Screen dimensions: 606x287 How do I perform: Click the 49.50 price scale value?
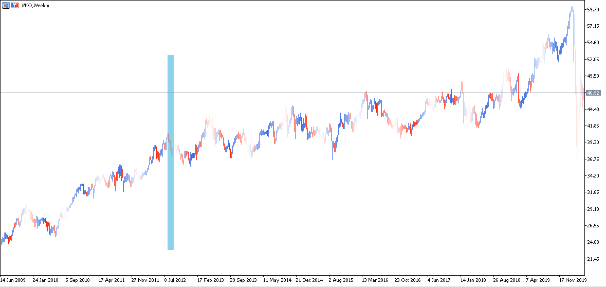point(593,76)
